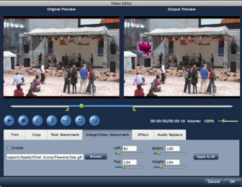242x187 pixels.
Task: Click the Play button
Action: click(x=9, y=121)
